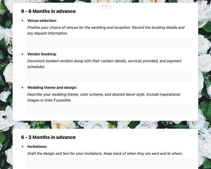Screen dimensions: 211x169
Task: Click the floral background between the two cards
Action: point(105,125)
